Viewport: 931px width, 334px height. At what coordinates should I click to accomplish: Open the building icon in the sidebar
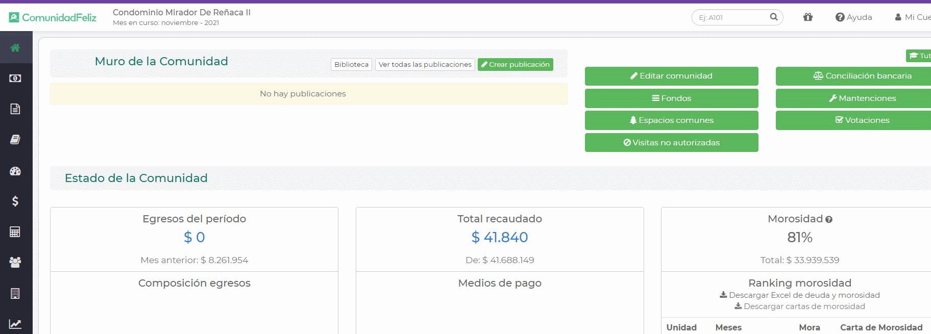pos(15,293)
